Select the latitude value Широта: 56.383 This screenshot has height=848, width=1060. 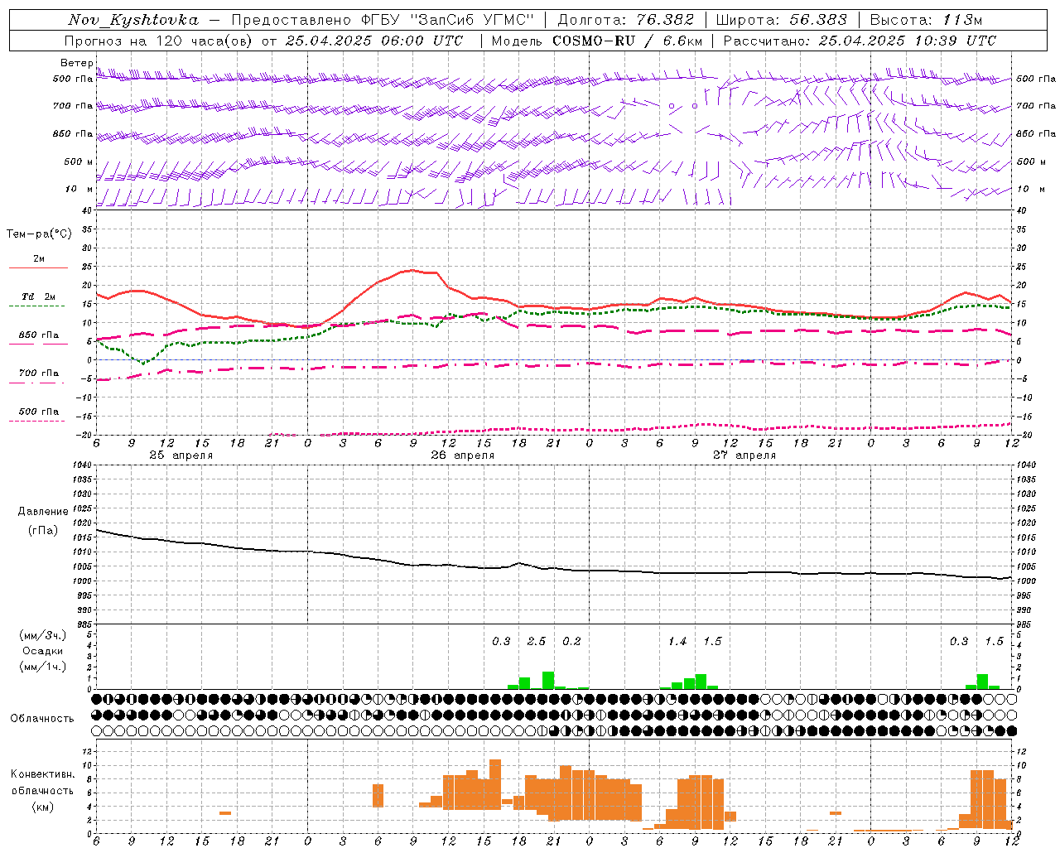(781, 21)
